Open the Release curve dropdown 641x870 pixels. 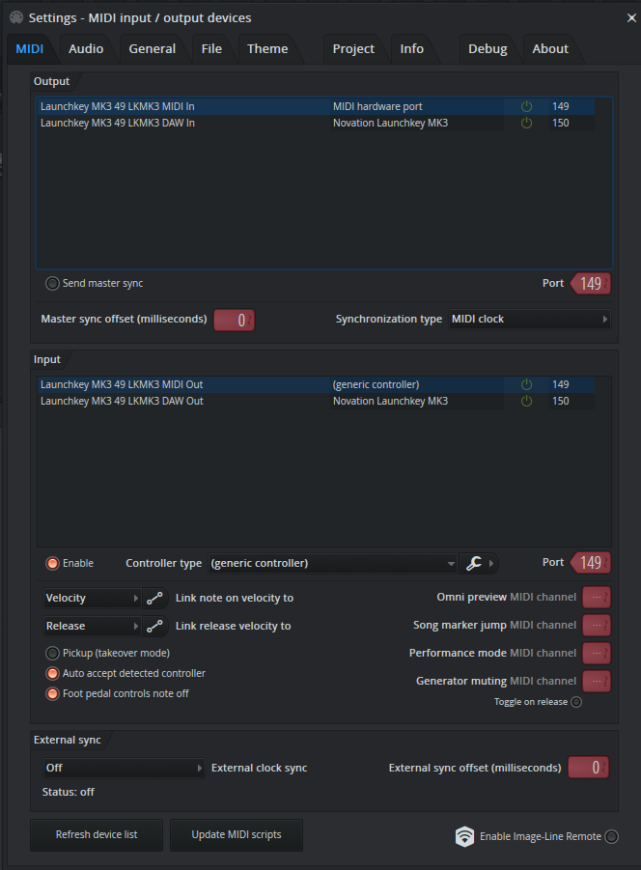92,626
